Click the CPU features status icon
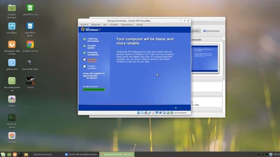Image resolution: width=280 pixels, height=157 pixels. click(164, 113)
